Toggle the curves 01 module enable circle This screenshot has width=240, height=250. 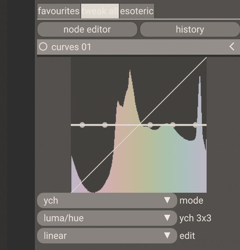click(43, 47)
